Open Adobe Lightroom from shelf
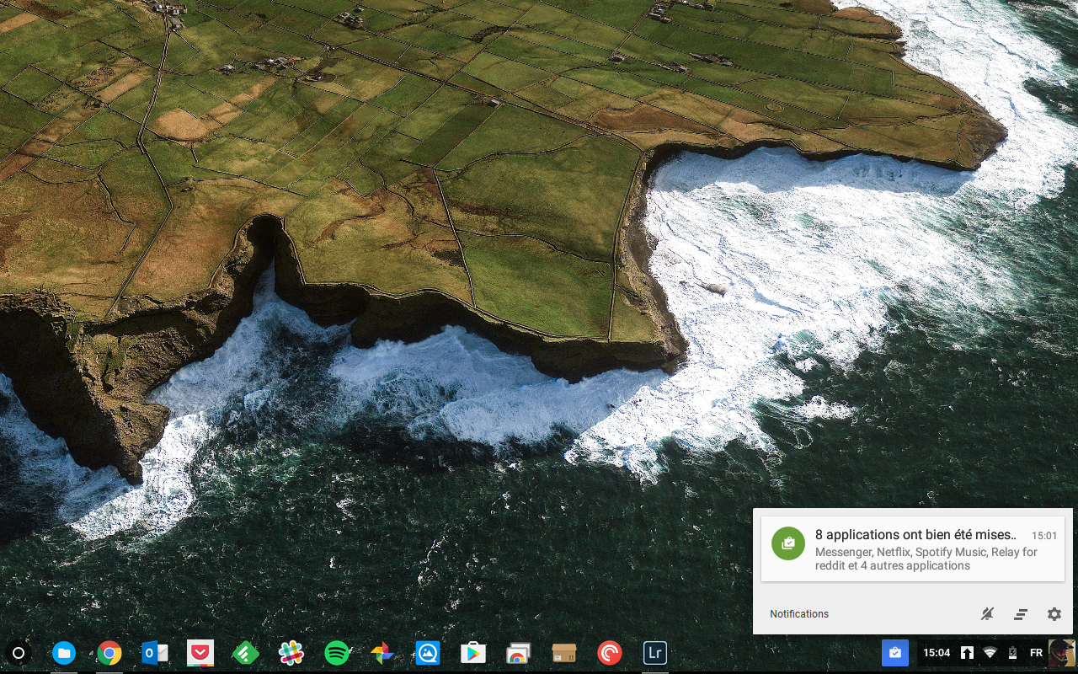 click(x=654, y=653)
